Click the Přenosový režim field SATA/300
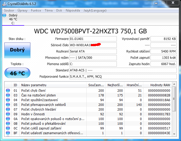Image resolution: width=181 pixels, height=141 pixels. point(93,58)
